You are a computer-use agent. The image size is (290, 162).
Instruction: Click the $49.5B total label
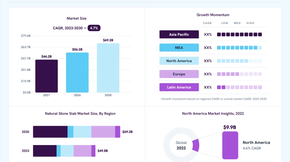pos(103,151)
